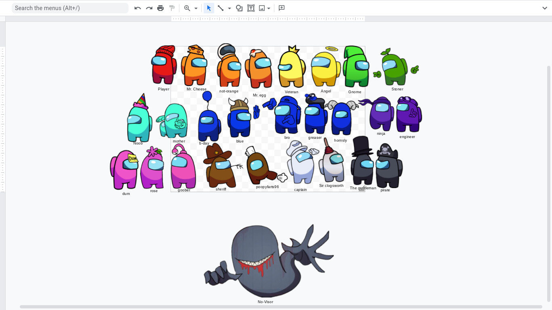Select the red Player character
Screen dimensions: 552x310
164,67
